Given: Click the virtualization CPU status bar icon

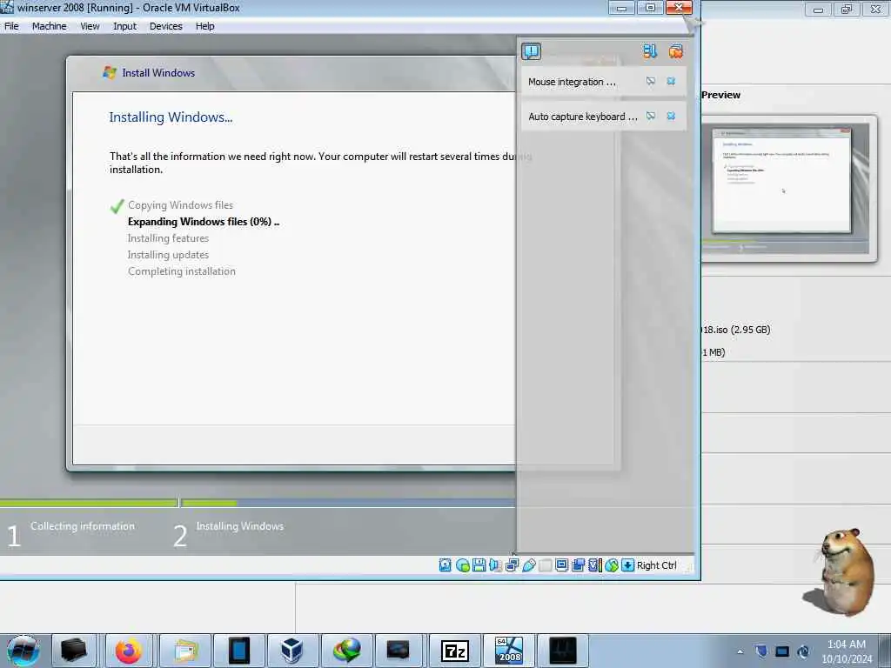Looking at the screenshot, I should [595, 565].
